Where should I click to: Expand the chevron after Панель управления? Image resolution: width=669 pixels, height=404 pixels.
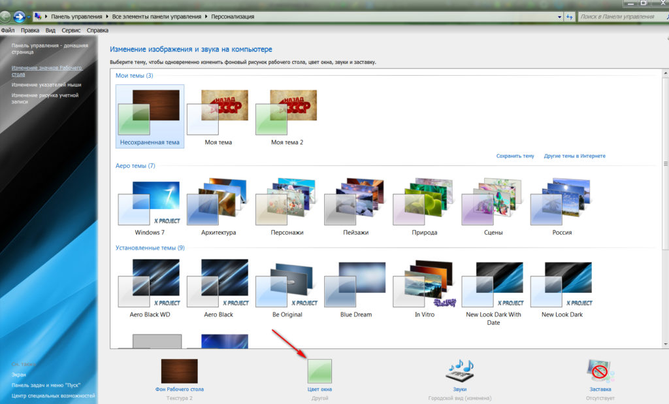[x=106, y=16]
